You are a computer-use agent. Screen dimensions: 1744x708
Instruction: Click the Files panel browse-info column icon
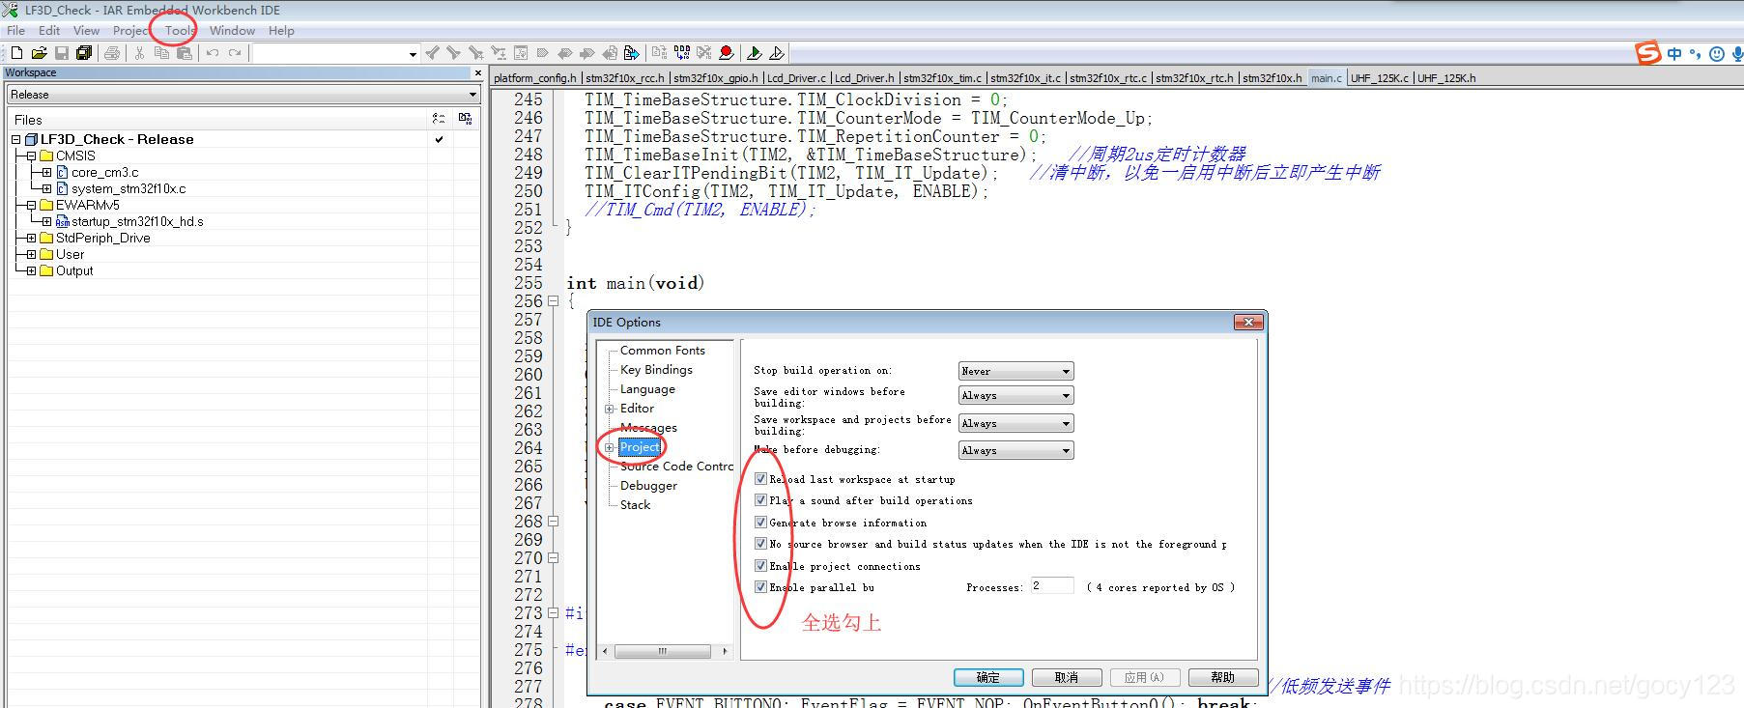point(465,119)
